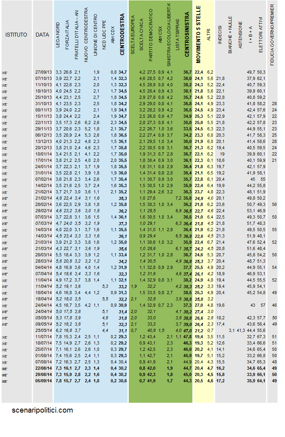Select the bold date 05/09/14
This screenshot has width=285, height=437.
pyautogui.click(x=44, y=381)
